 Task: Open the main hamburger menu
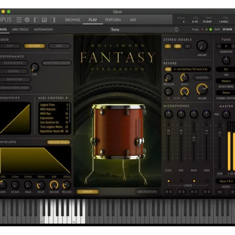[19, 19]
